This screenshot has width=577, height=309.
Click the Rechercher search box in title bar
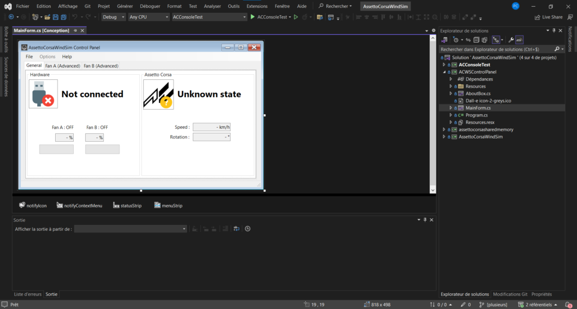click(335, 6)
